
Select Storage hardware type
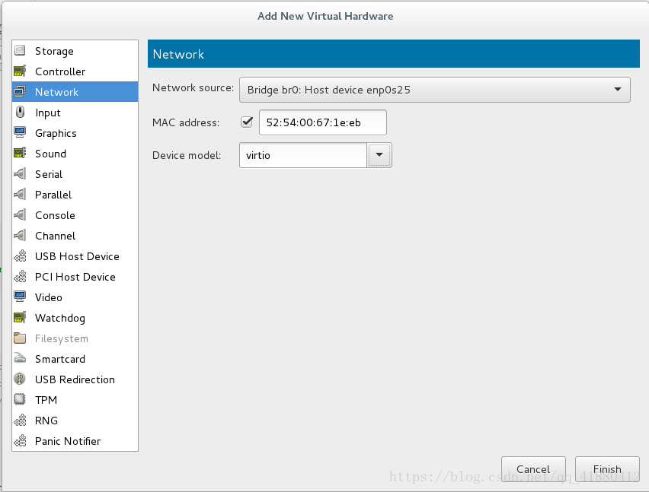[x=75, y=51]
